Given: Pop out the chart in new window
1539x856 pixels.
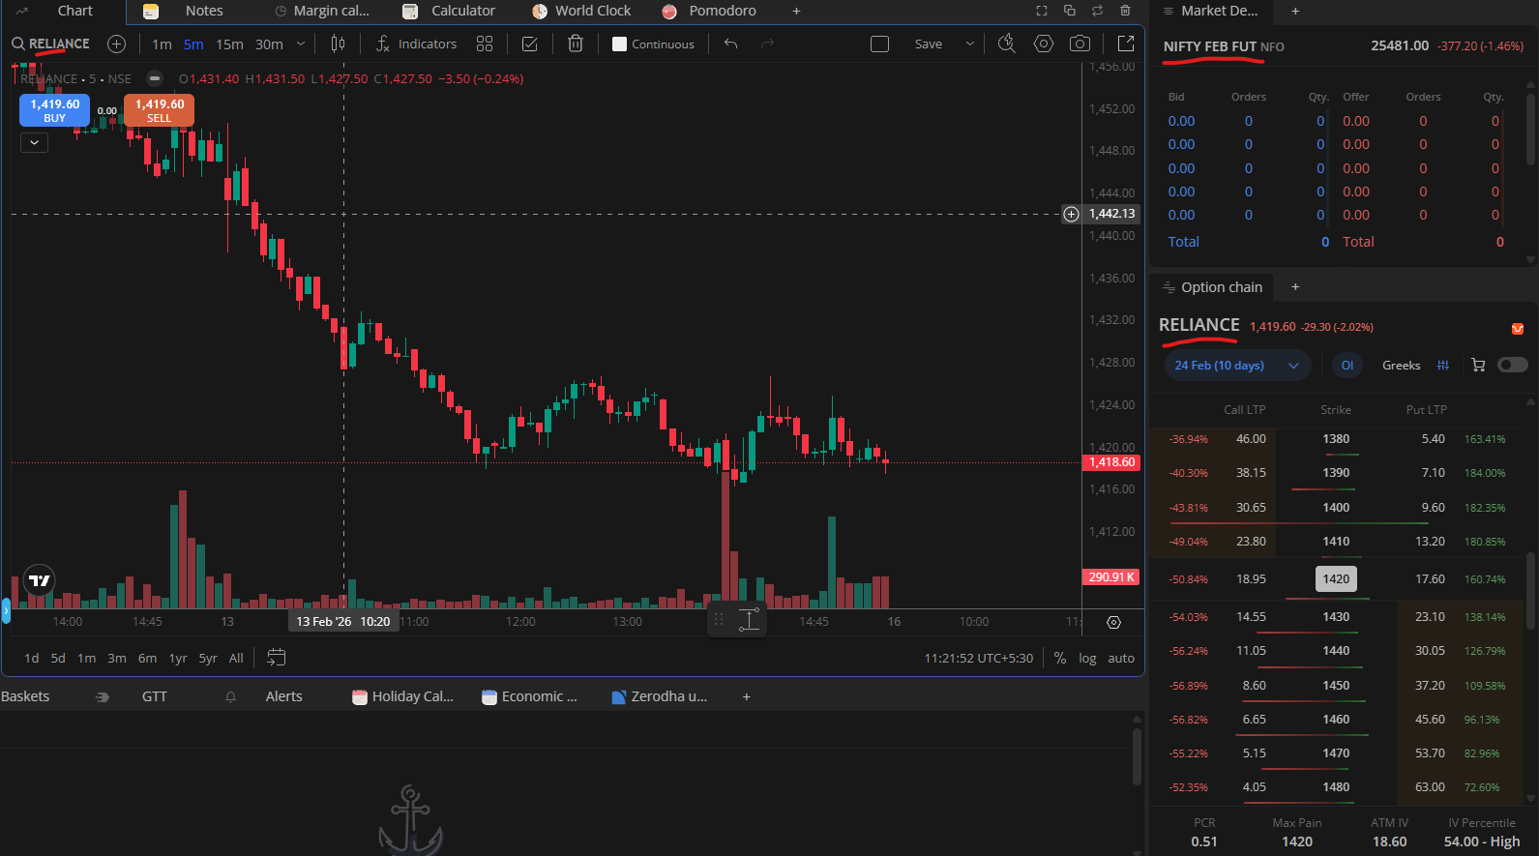Looking at the screenshot, I should pos(1126,44).
